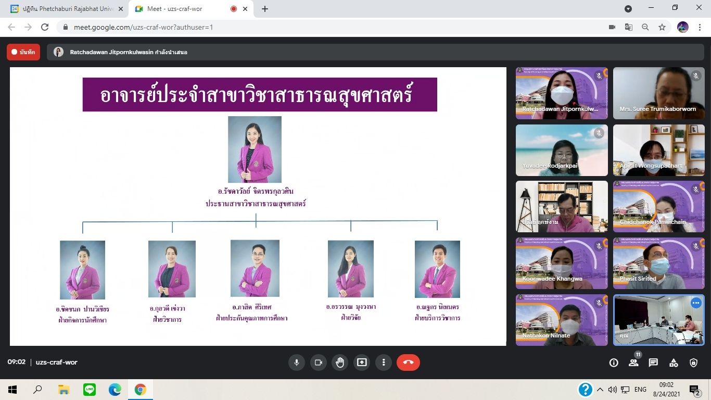Click the meet.google.com address bar
Viewport: 711px width, 400px height.
[312, 27]
